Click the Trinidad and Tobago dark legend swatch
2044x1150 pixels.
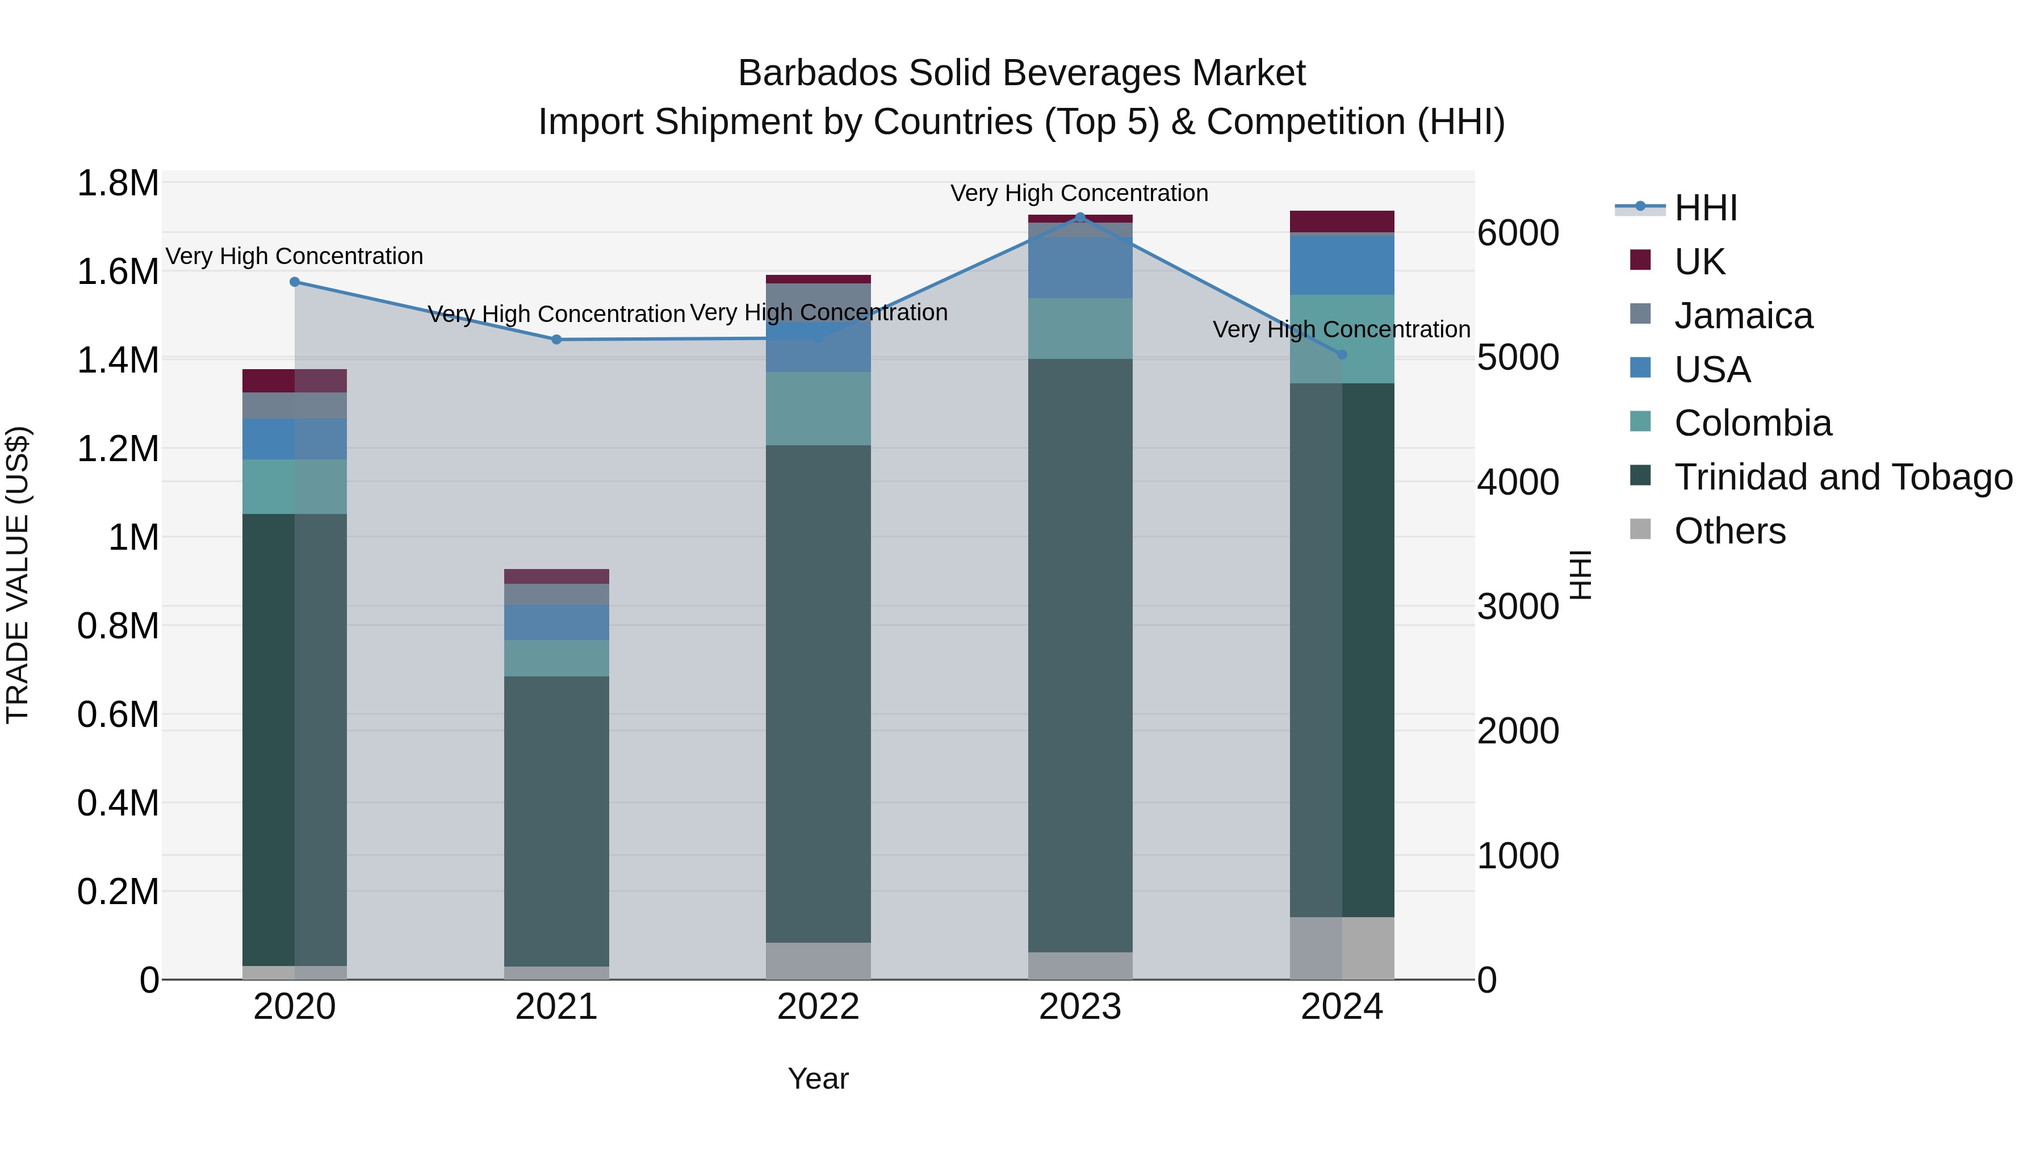(x=1640, y=475)
